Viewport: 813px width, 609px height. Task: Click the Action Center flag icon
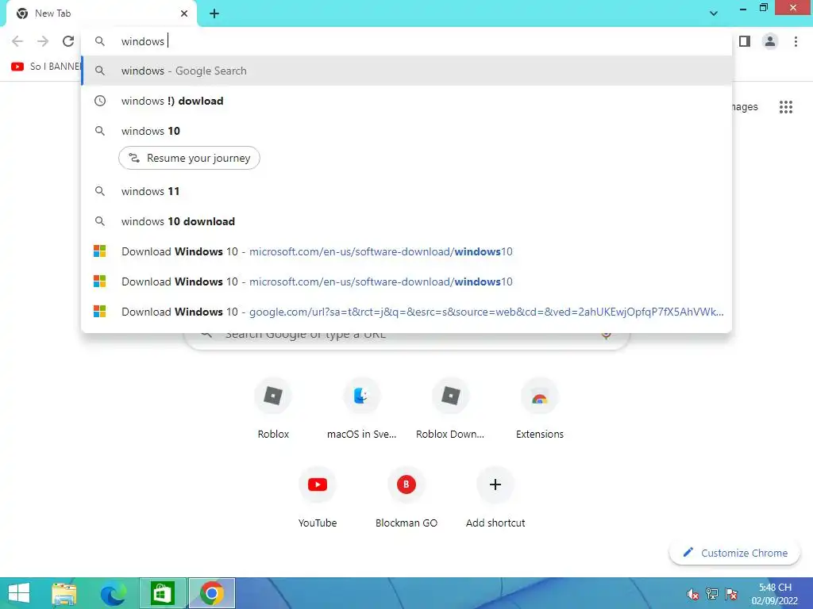click(x=731, y=594)
